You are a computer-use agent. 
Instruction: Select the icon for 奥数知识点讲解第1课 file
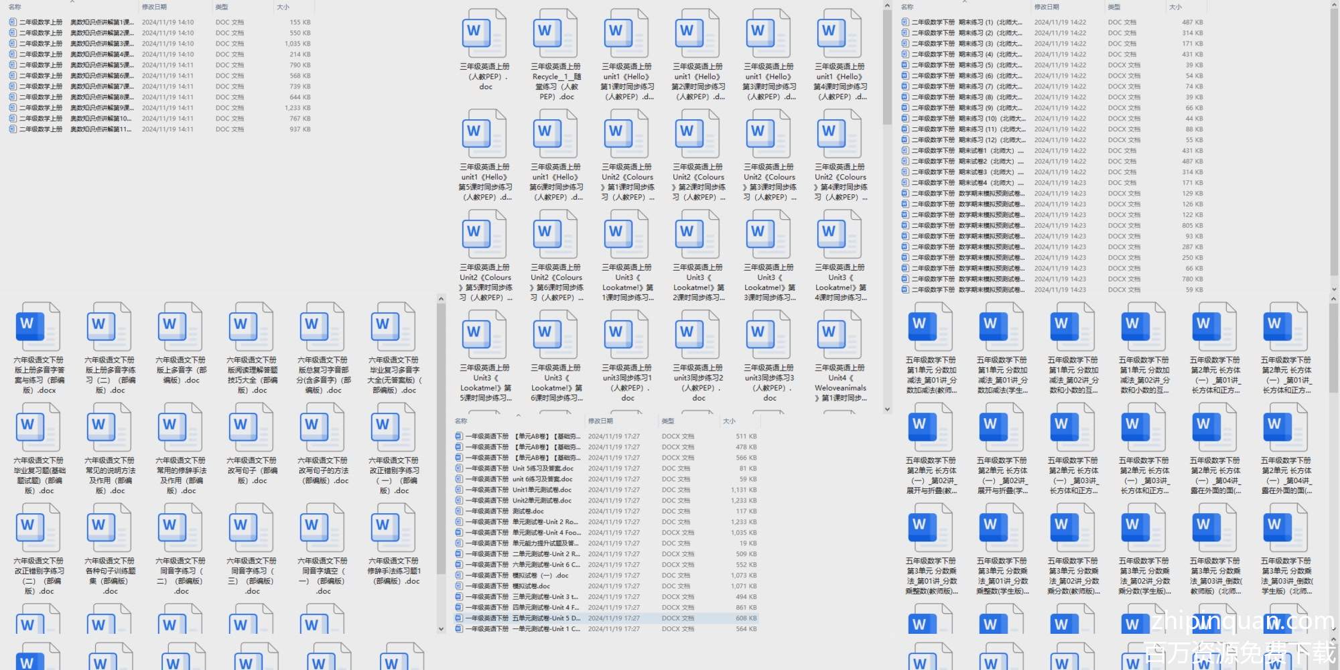click(x=13, y=22)
